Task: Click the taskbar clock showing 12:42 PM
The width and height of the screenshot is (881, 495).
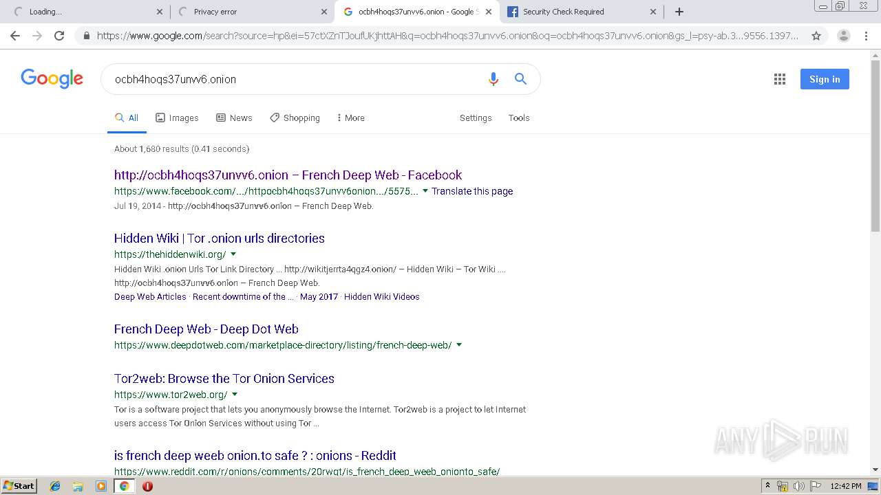Action: click(x=846, y=486)
